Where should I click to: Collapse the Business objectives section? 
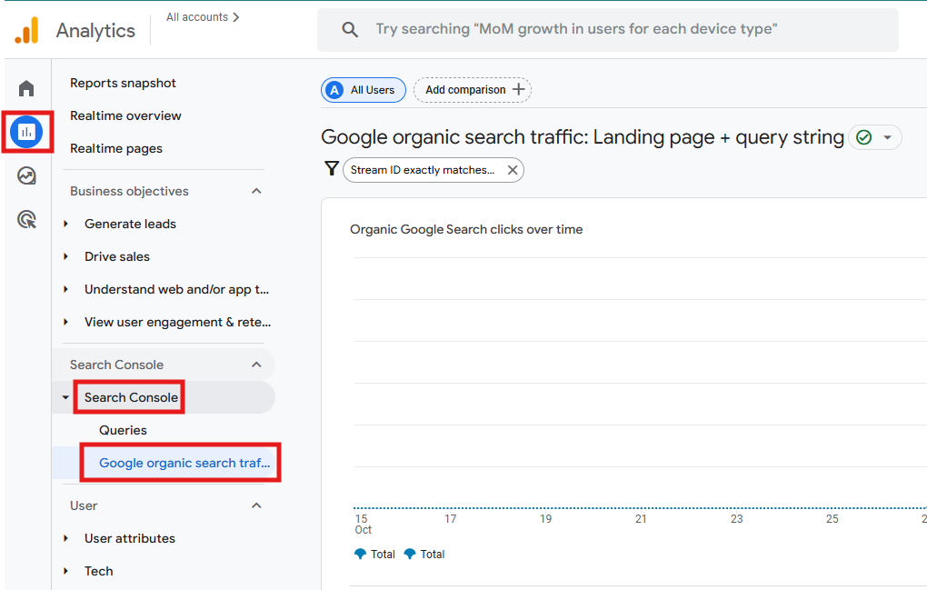click(256, 191)
